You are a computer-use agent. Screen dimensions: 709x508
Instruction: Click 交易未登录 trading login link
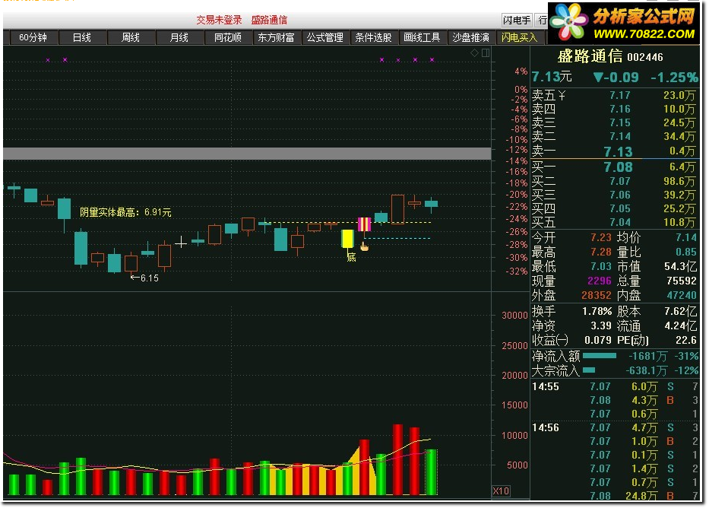(220, 20)
